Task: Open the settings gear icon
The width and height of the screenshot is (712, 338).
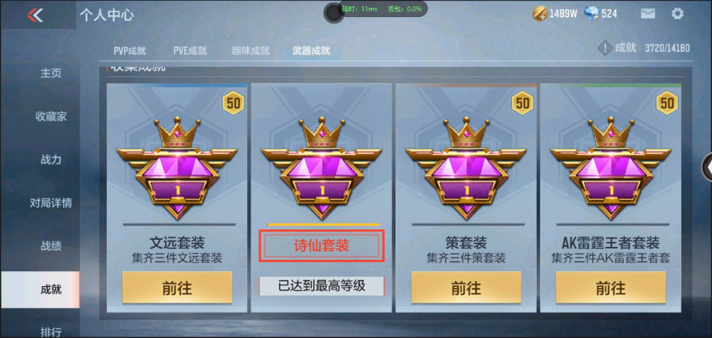Action: tap(678, 14)
